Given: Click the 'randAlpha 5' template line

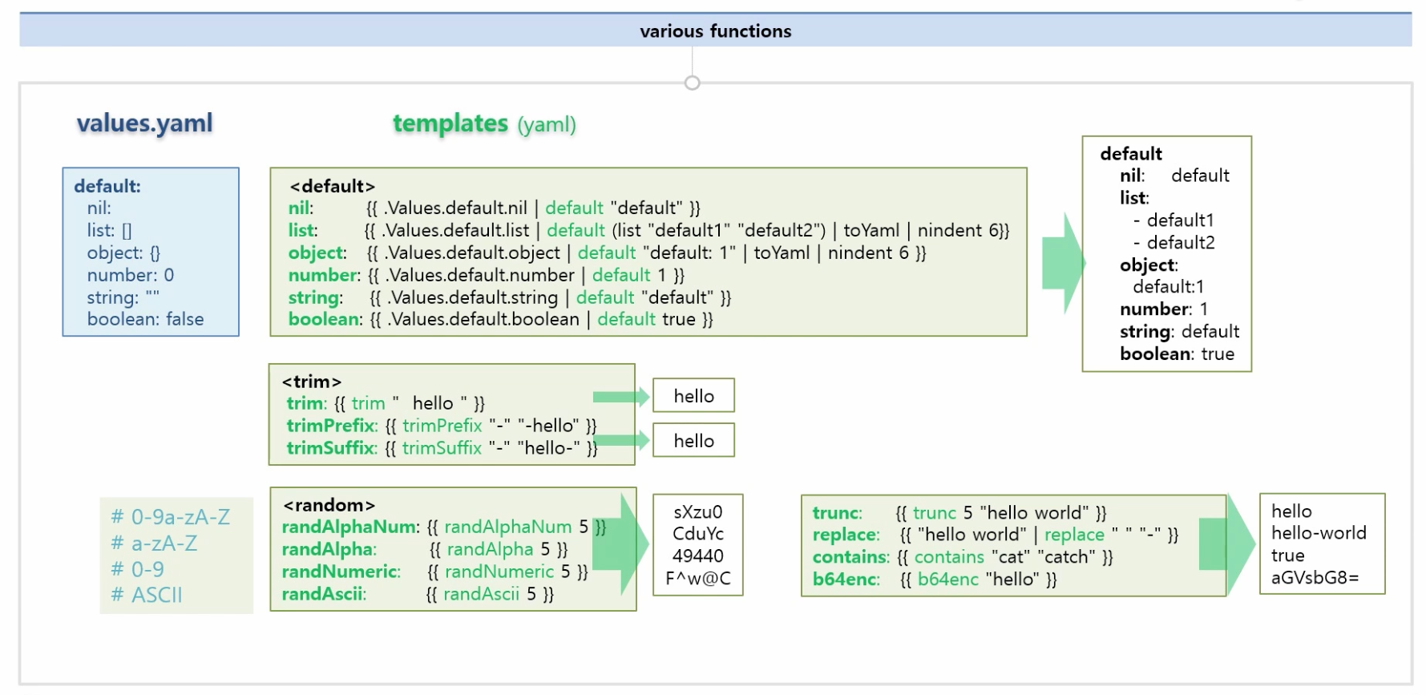Looking at the screenshot, I should point(425,549).
